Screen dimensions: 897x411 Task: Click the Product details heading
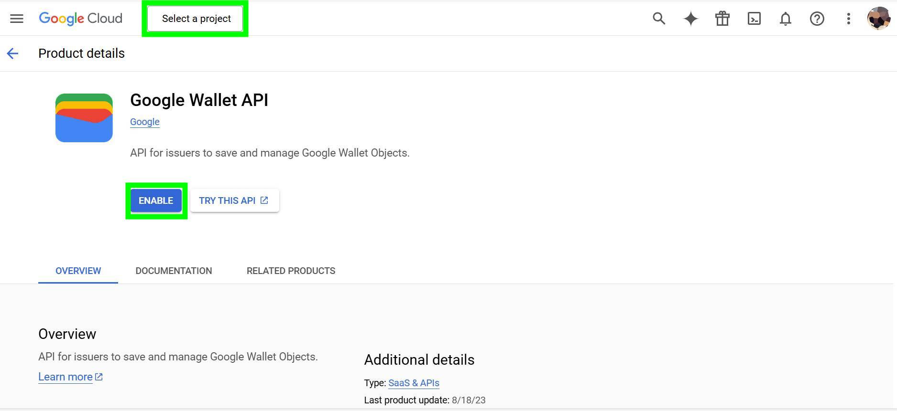[x=81, y=53]
